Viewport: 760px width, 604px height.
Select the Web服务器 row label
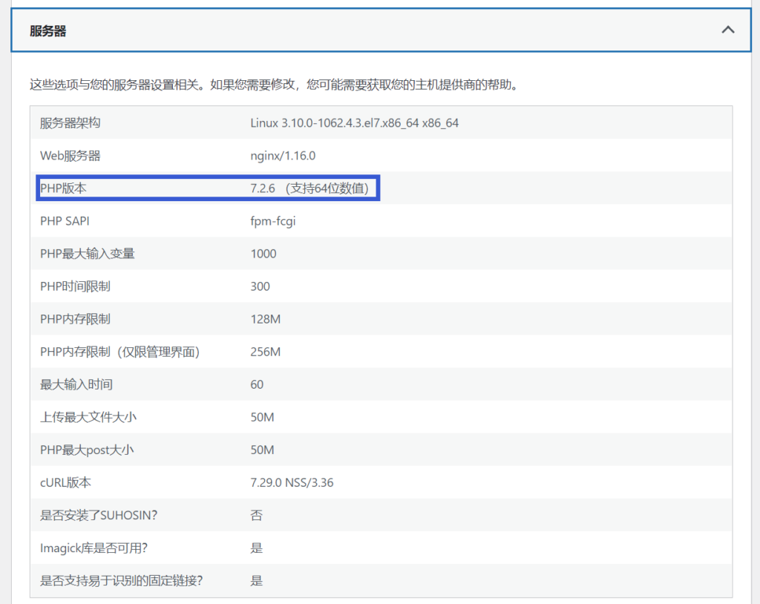coord(71,156)
